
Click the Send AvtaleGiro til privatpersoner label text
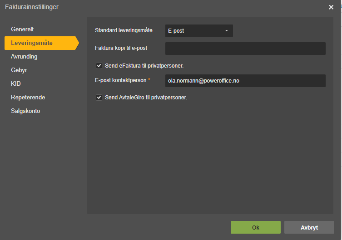click(146, 98)
